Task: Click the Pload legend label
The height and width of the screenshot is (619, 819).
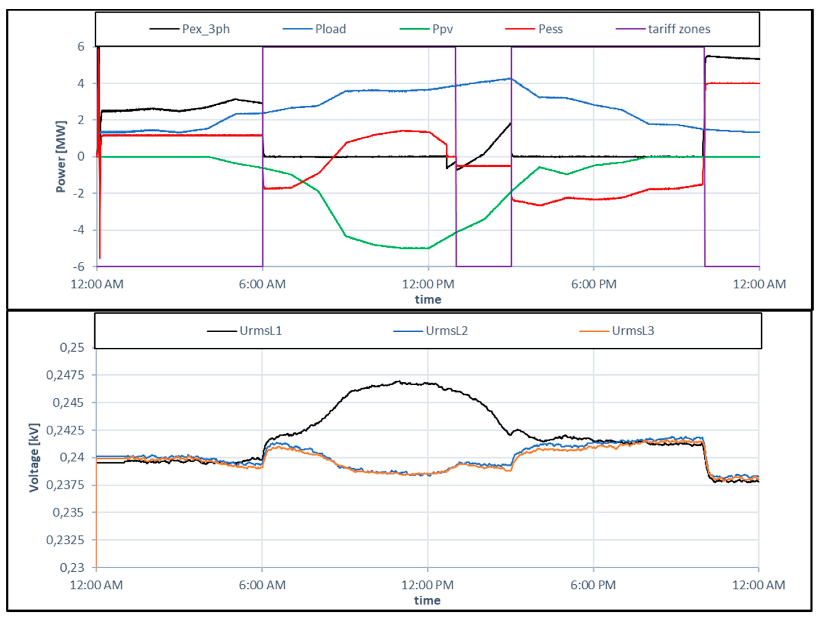Action: pos(330,29)
